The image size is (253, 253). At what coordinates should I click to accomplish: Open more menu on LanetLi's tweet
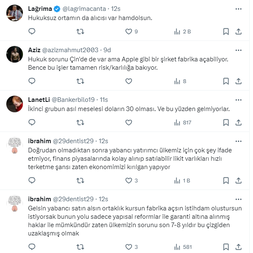[238, 99]
